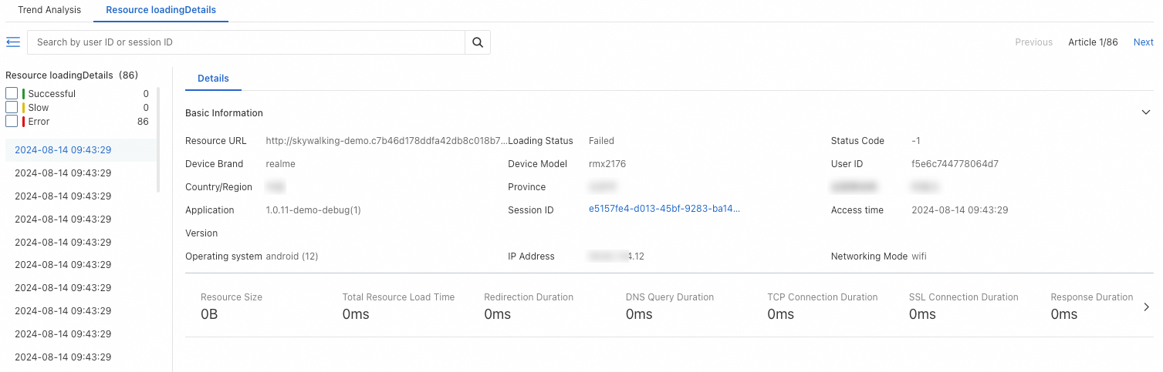Click the user ID search field

point(247,42)
